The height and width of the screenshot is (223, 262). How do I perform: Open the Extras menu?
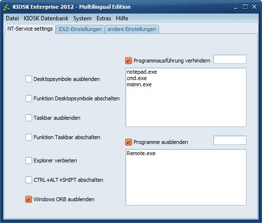(x=104, y=18)
